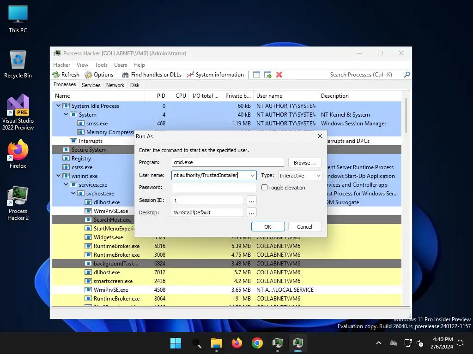The width and height of the screenshot is (473, 354).
Task: Open This PC desktop icon
Action: [18, 19]
